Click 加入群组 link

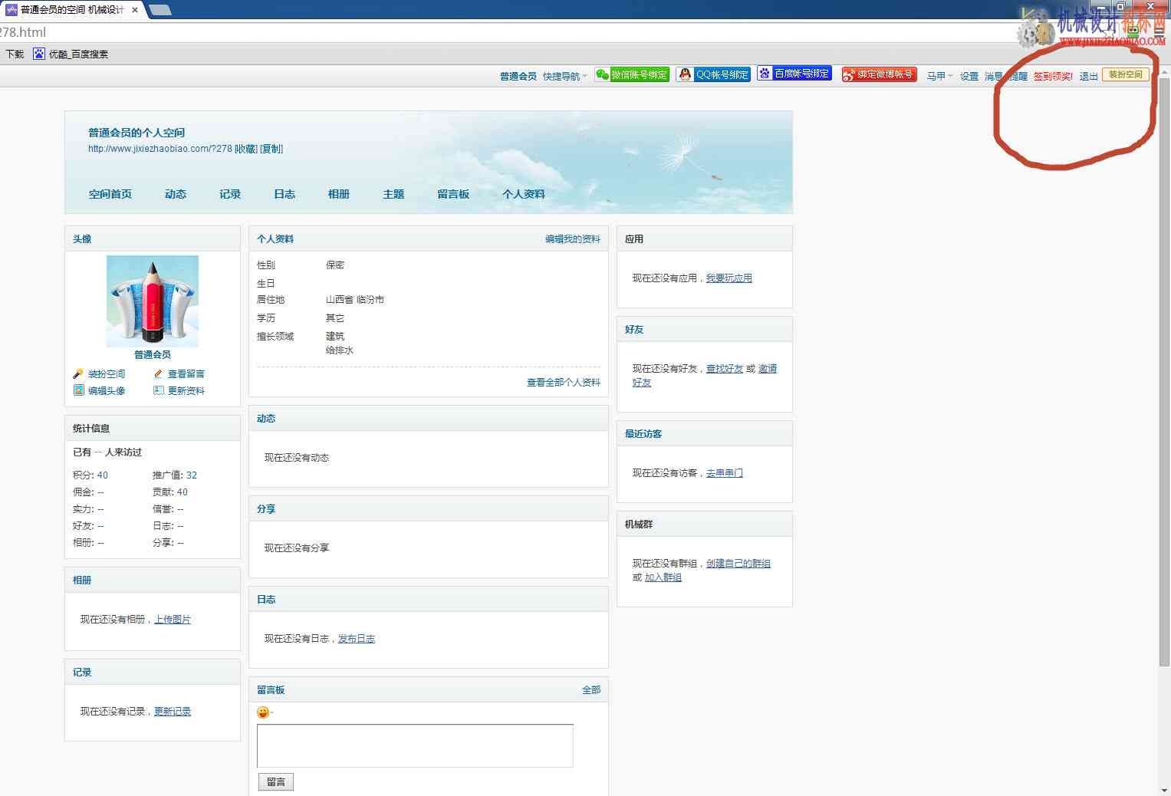(x=663, y=577)
